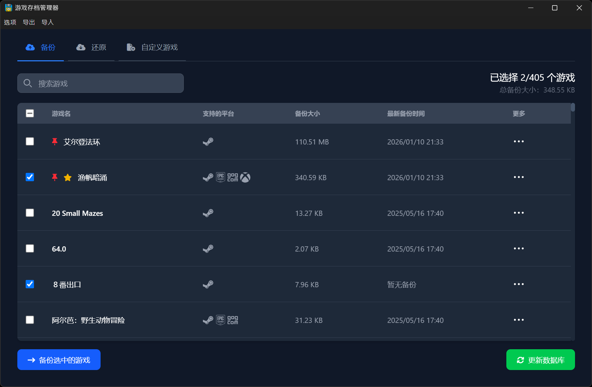Image resolution: width=592 pixels, height=387 pixels.
Task: Check the 20 Small Mazes checkbox
Action: (x=30, y=213)
